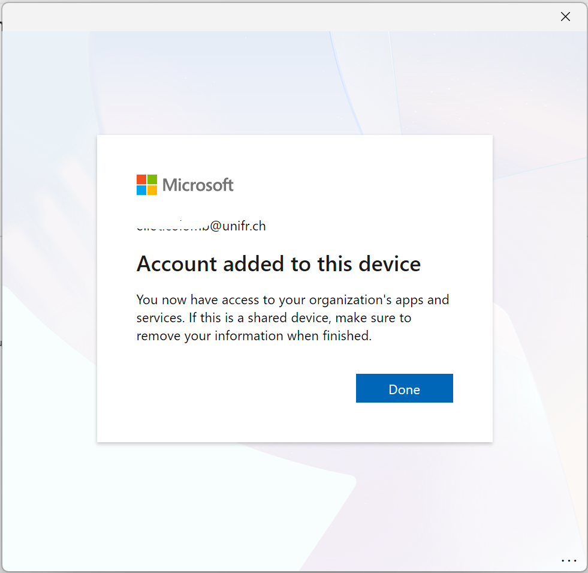Click the word "device" in the bold heading
The height and width of the screenshot is (573, 588).
(390, 263)
